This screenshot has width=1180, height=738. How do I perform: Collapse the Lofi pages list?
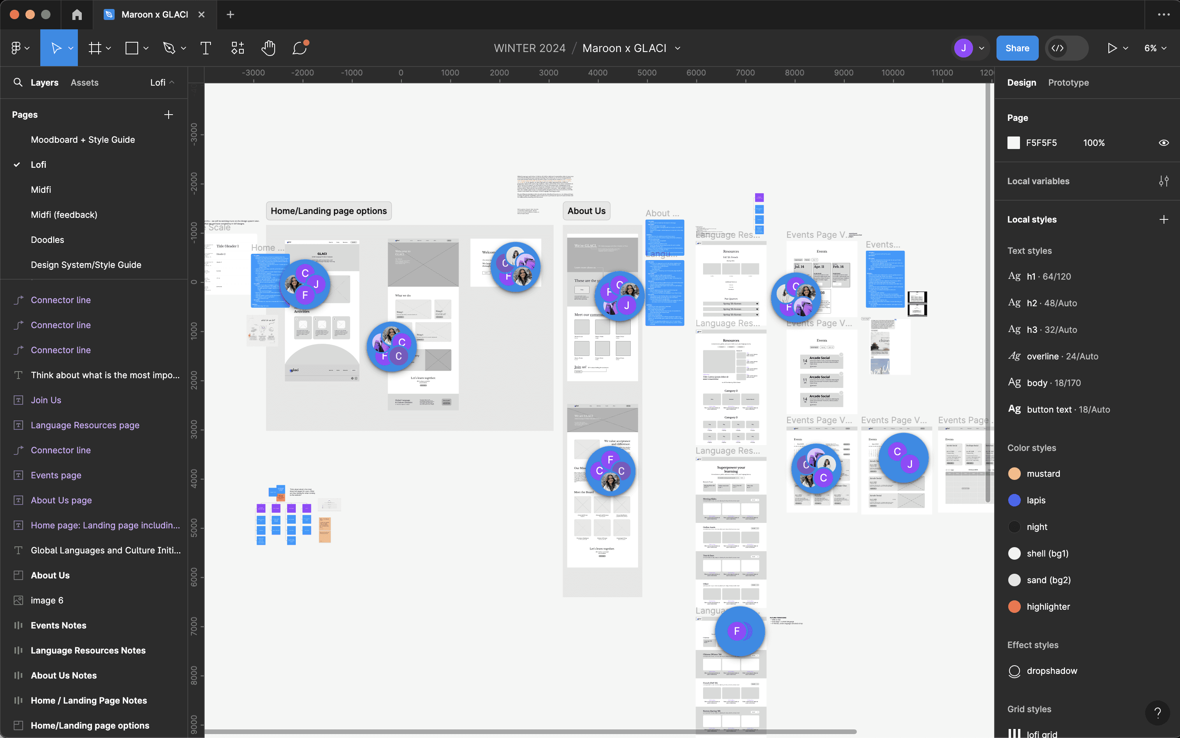162,83
